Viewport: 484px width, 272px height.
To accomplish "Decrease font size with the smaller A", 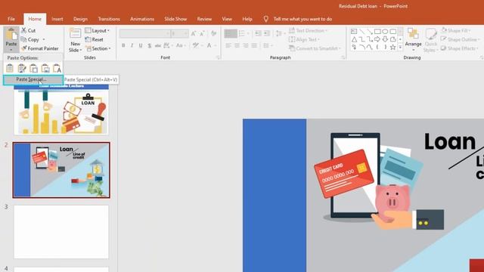I will (203, 33).
